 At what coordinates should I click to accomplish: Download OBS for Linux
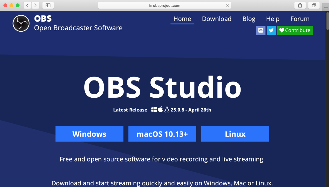(x=235, y=134)
